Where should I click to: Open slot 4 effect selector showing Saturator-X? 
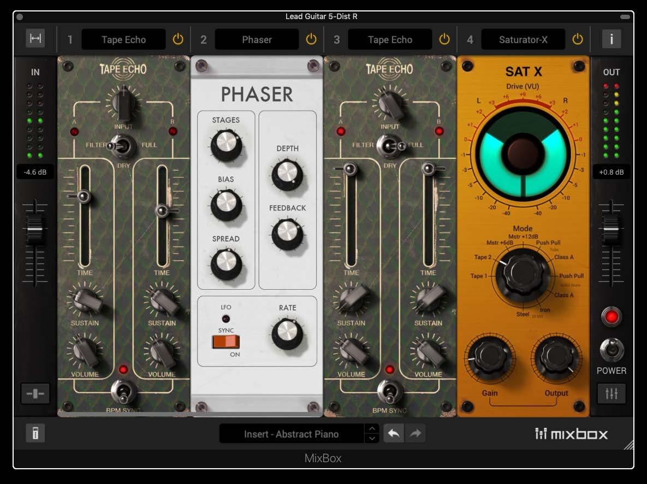(523, 40)
